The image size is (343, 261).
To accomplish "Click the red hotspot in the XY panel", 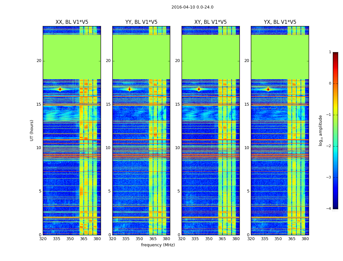I will click(199, 89).
